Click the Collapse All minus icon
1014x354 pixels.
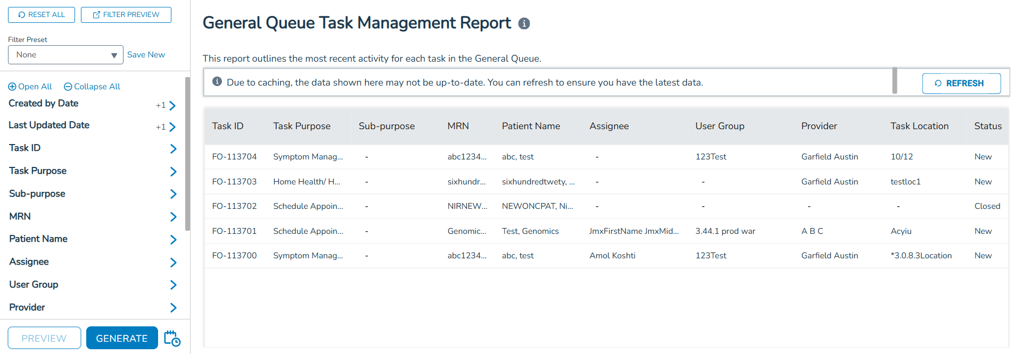68,87
